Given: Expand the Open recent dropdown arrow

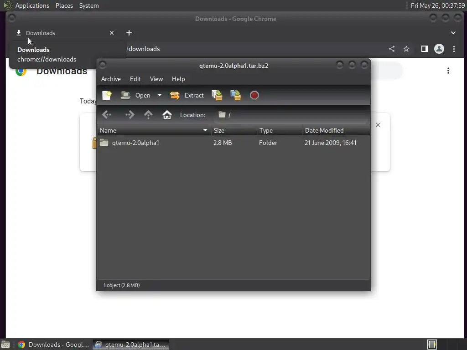Looking at the screenshot, I should click(160, 95).
